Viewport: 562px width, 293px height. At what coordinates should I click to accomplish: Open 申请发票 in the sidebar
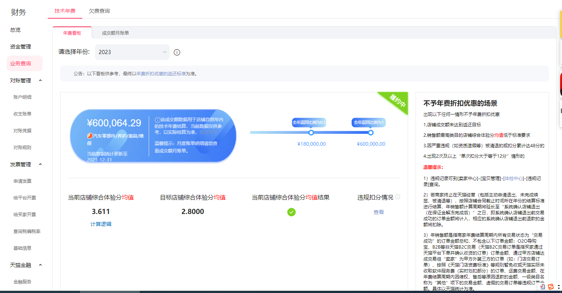22,181
